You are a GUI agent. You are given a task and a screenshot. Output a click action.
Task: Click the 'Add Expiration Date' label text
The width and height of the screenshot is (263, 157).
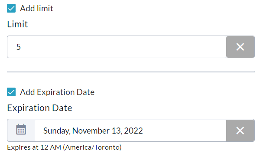[57, 92]
